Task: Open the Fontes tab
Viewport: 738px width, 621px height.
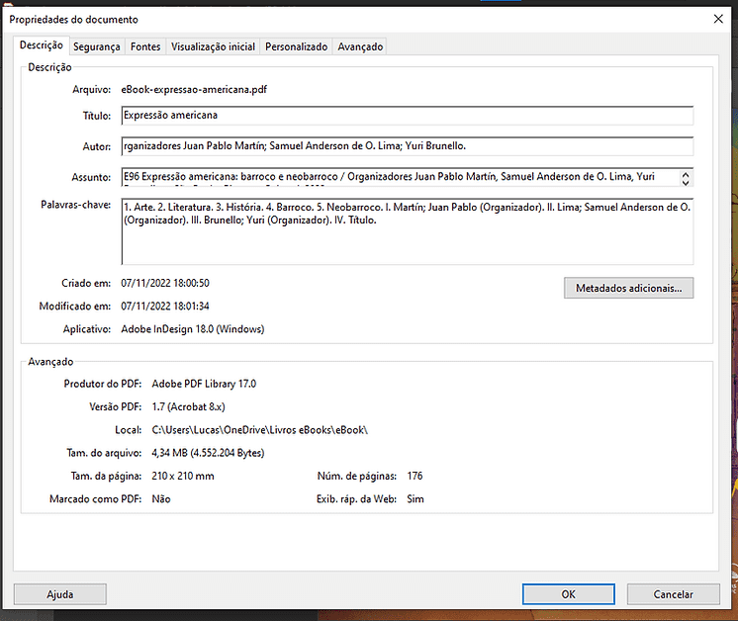Action: coord(145,46)
